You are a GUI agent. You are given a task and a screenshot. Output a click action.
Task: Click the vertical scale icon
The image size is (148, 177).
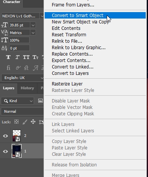[x=5, y=40]
